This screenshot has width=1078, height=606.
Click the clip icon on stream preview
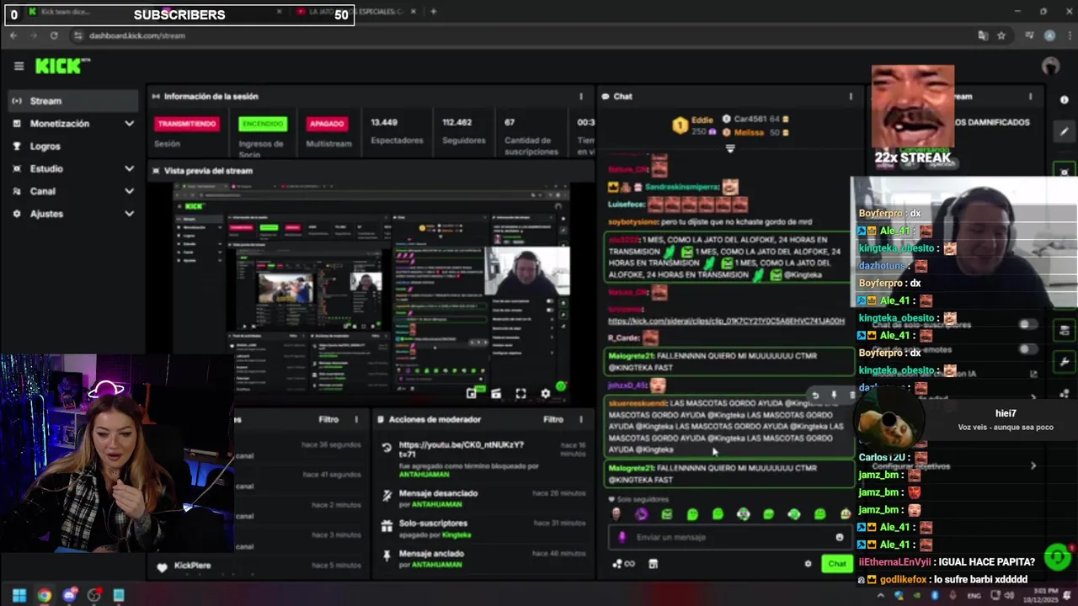[x=496, y=393]
